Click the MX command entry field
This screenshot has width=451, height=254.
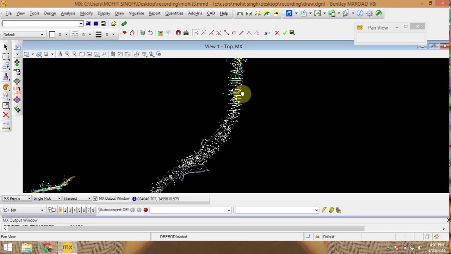click(190, 210)
